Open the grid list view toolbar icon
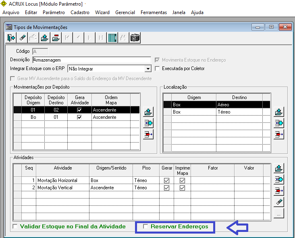Screen dimensions: 295x238 112,38
